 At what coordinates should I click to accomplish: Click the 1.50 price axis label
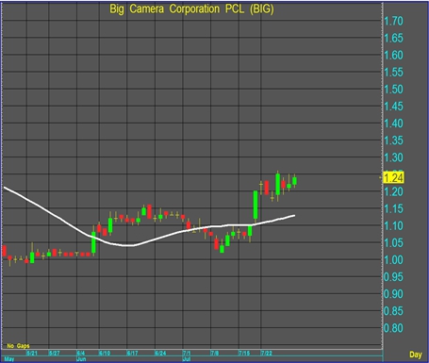pos(393,90)
